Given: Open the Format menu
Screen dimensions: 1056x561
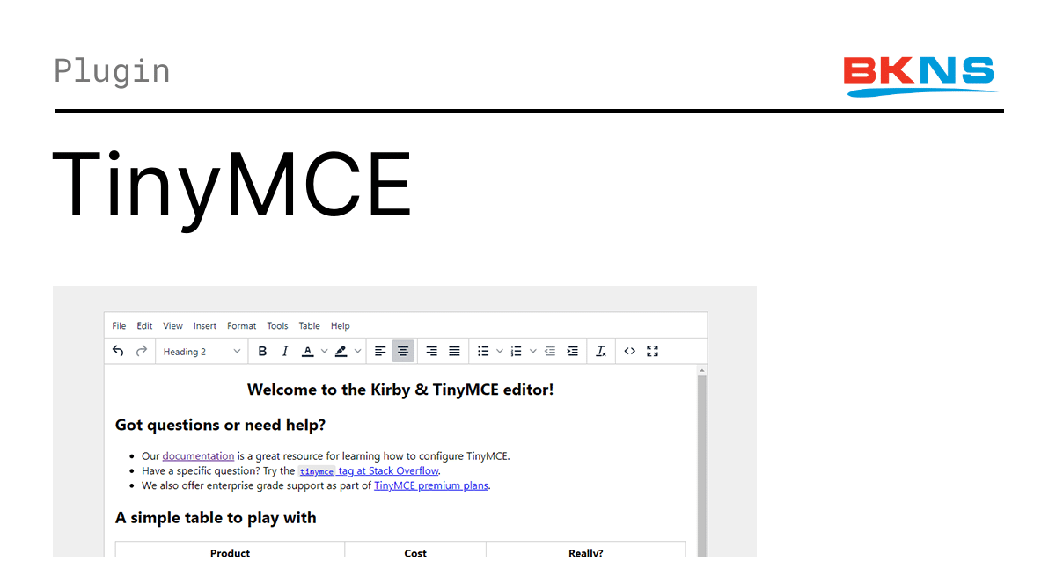Looking at the screenshot, I should pos(241,325).
